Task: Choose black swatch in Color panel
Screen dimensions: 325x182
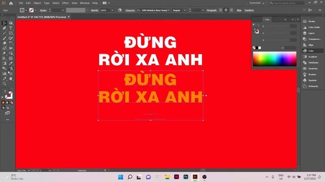Action: 257,48
